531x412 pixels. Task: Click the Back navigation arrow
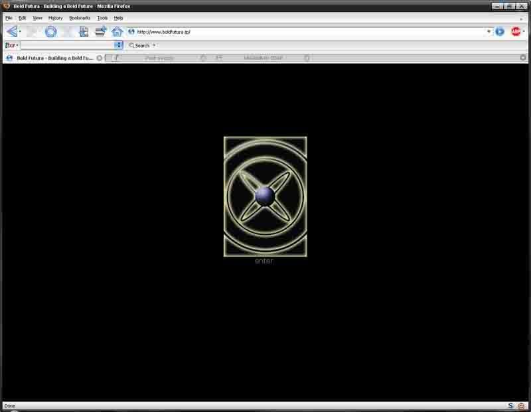[x=11, y=31]
